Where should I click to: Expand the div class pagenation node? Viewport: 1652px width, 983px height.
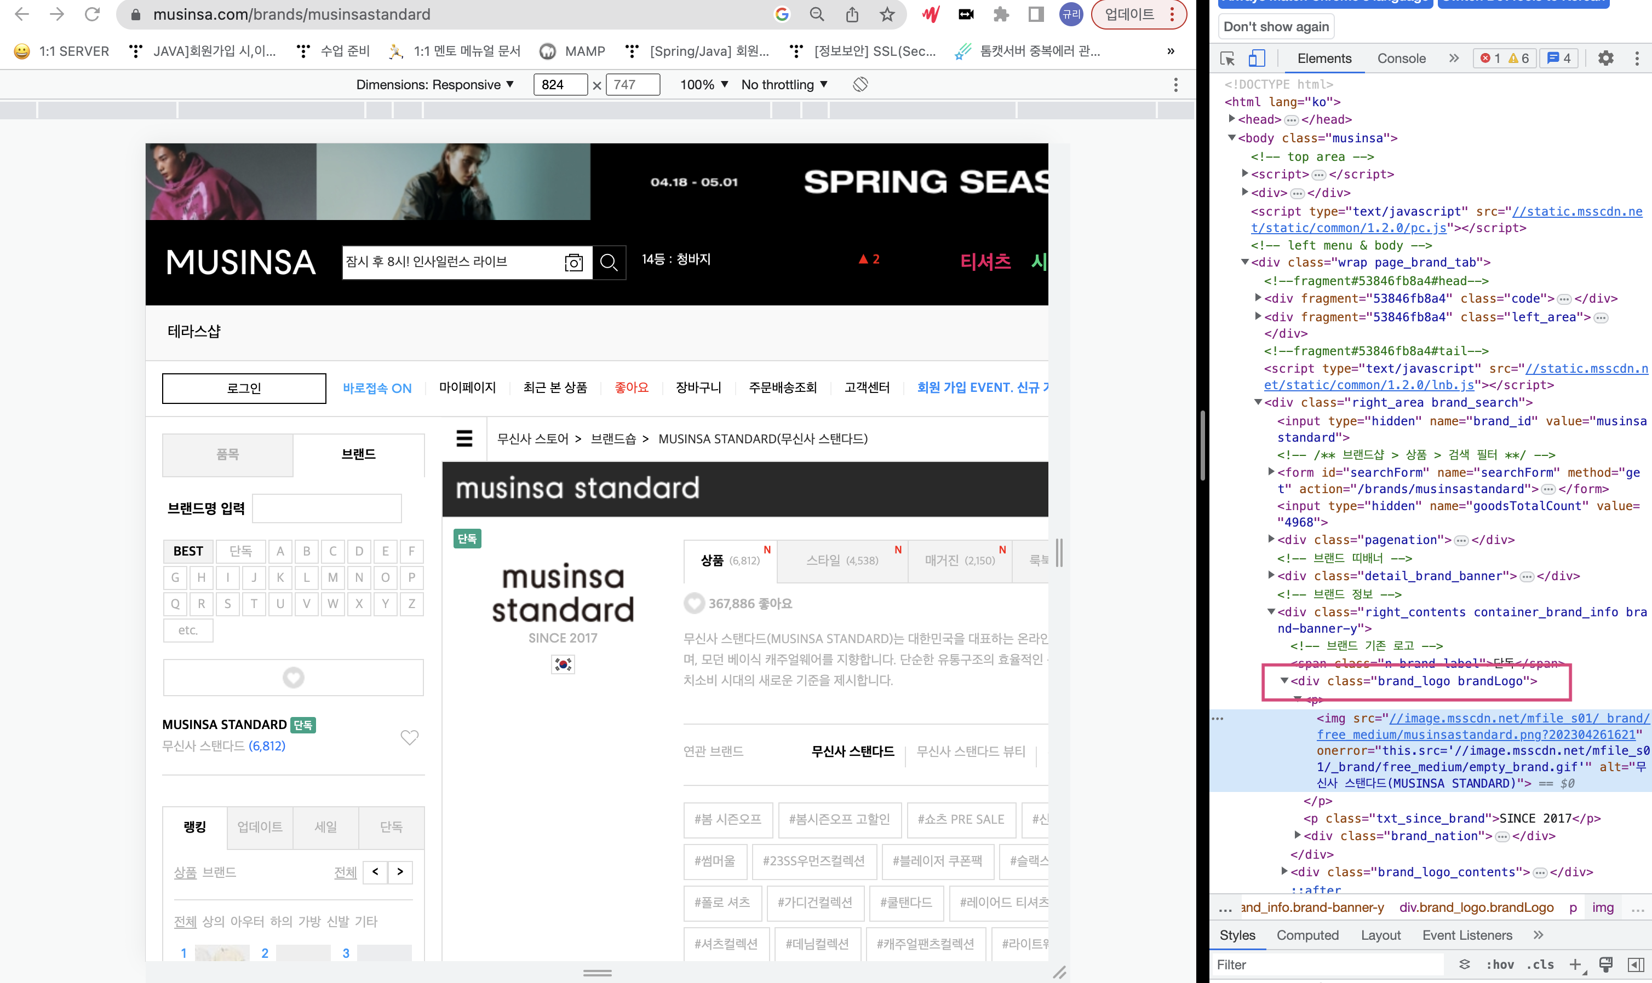(1271, 539)
